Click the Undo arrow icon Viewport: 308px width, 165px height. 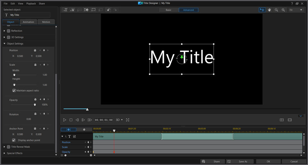[x=108, y=10]
